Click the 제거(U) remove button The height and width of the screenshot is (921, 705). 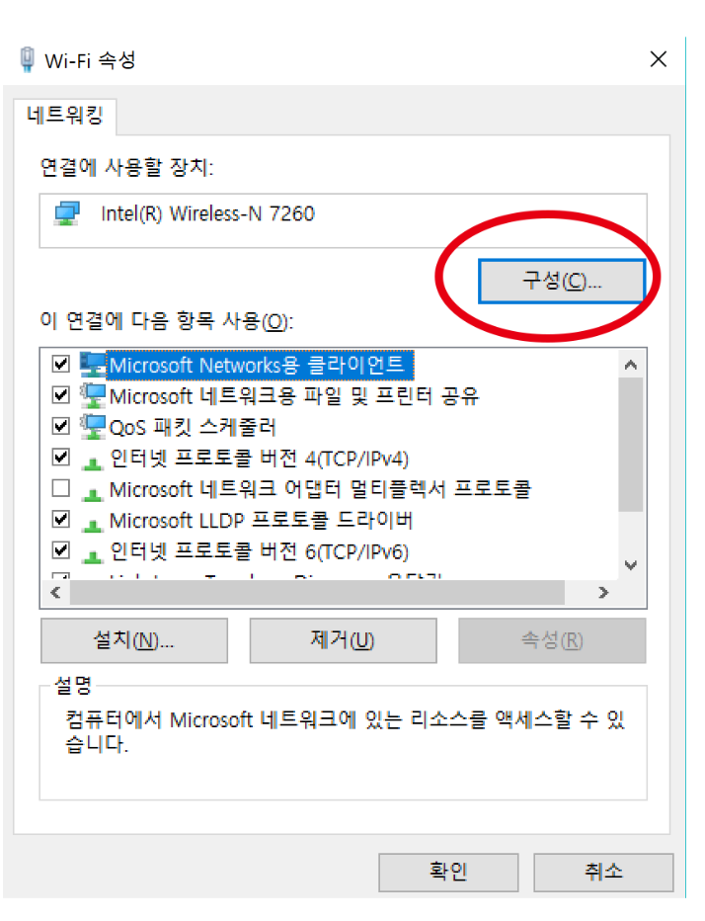point(343,640)
